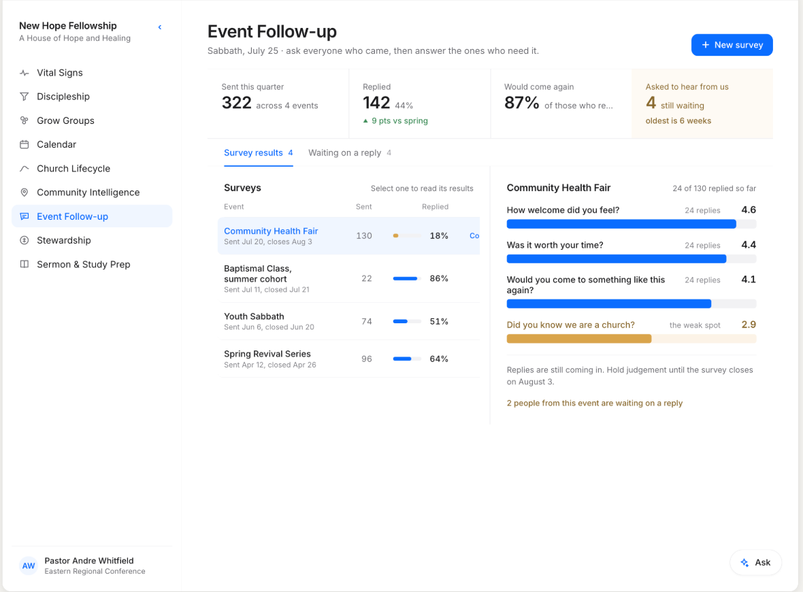Click the sparkle icon on Ask button

744,562
